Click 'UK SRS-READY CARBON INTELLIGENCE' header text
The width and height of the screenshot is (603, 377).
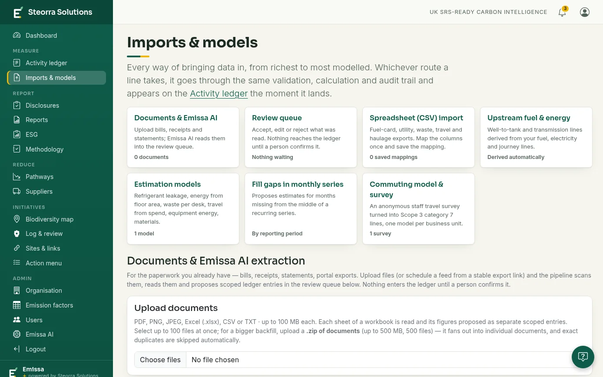pos(488,12)
